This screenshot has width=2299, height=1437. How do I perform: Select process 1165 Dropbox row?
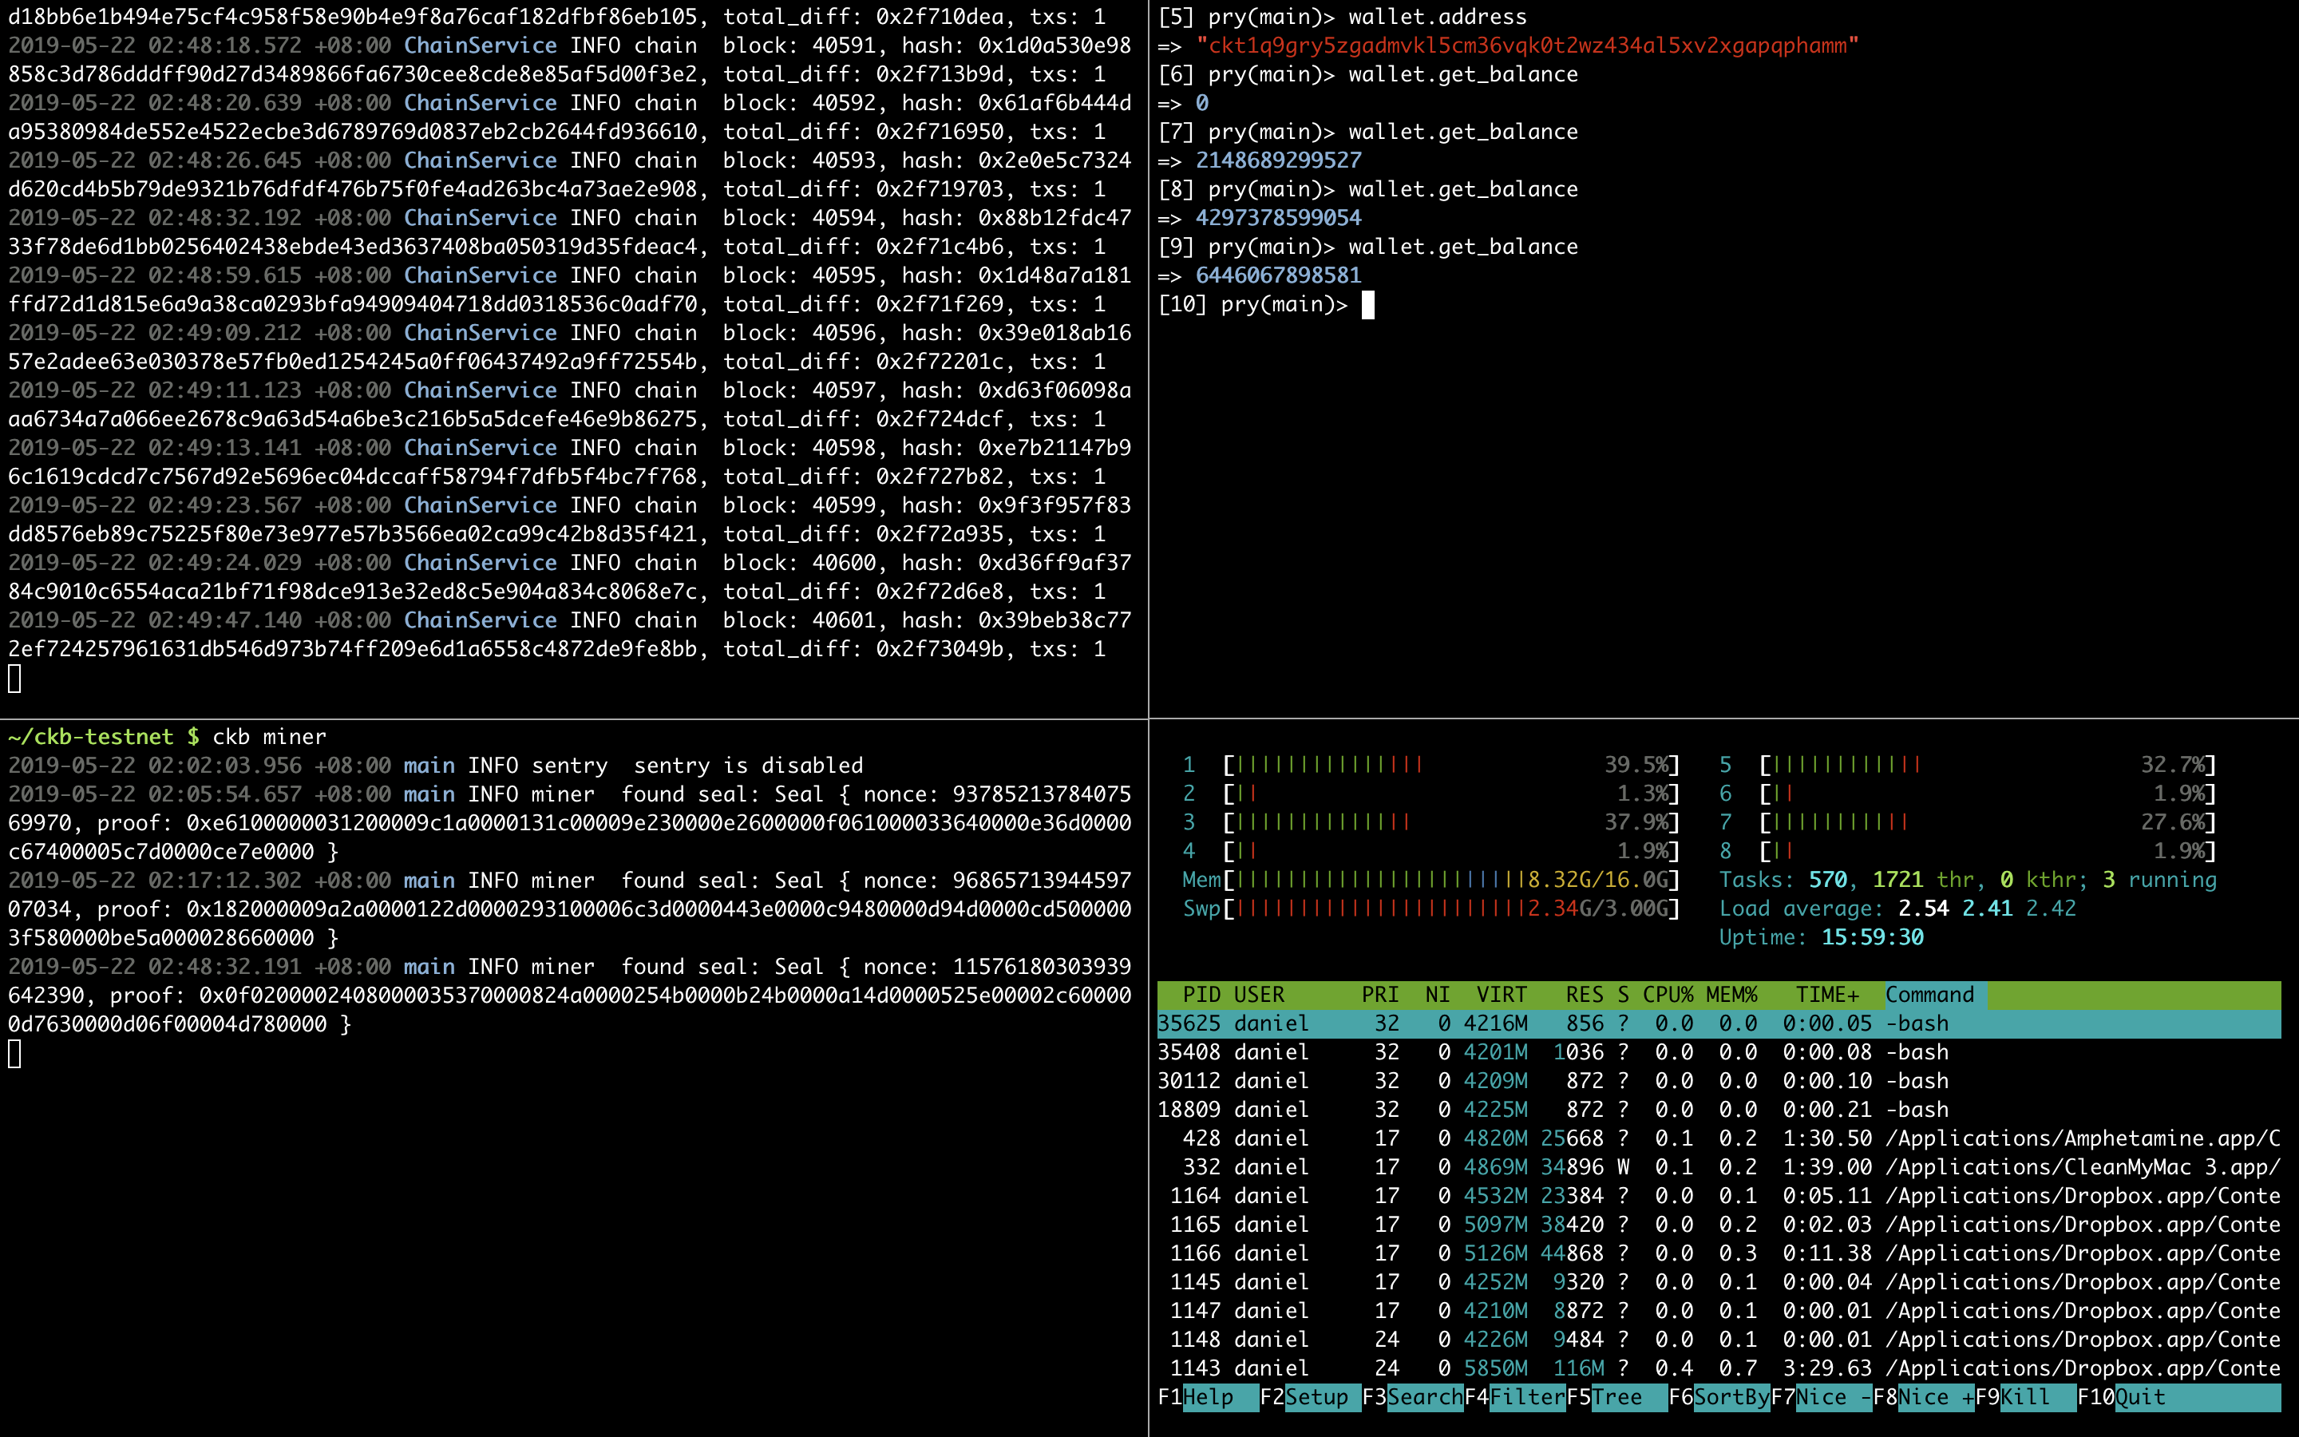pyautogui.click(x=1719, y=1224)
